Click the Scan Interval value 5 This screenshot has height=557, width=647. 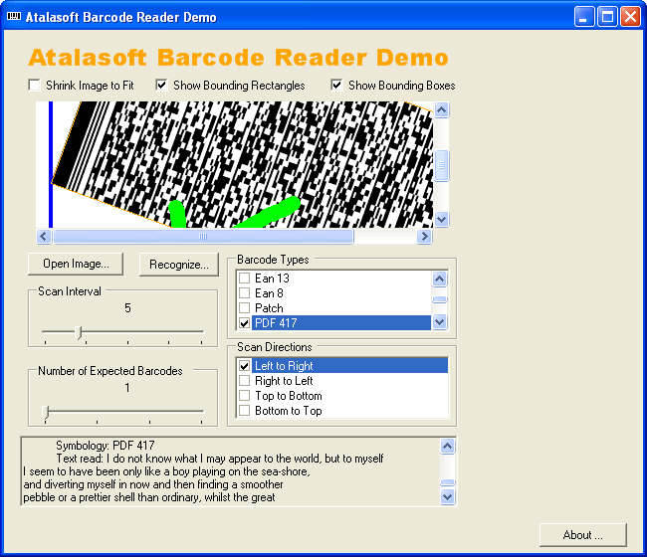pos(127,308)
